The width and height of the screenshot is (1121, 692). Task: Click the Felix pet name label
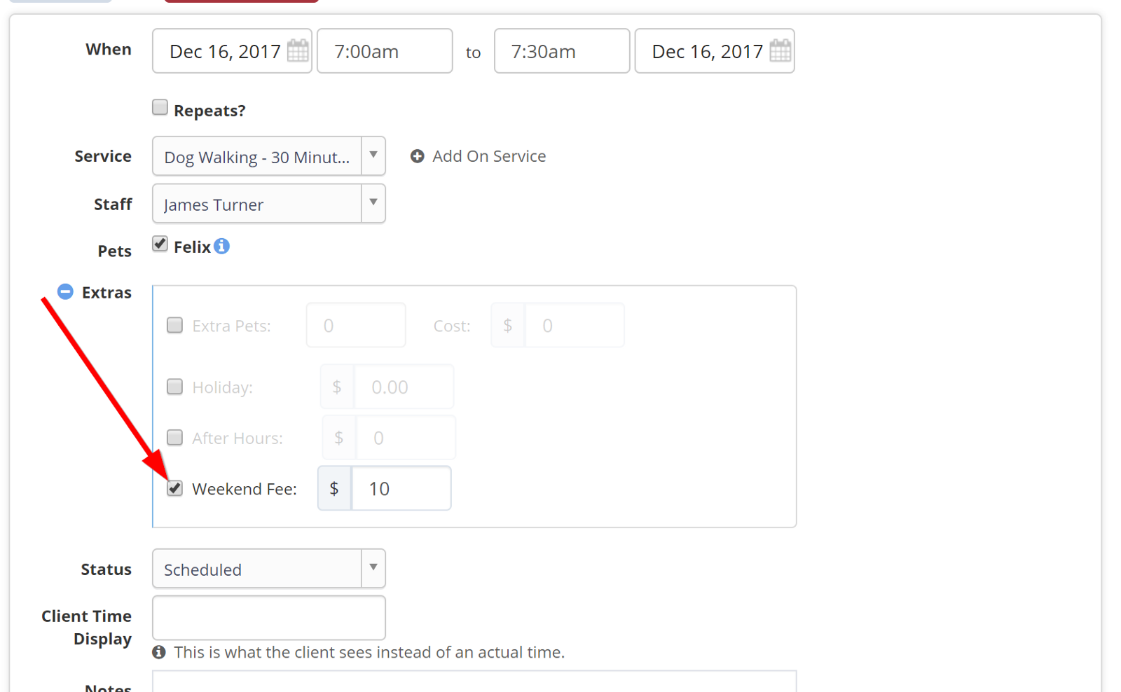coord(192,247)
